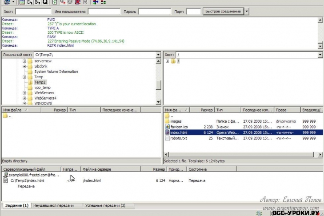Image resolution: width=324 pixels, height=216 pixels.
Task: Click the Хост input field in quickconnect bar
Action: (x=33, y=12)
